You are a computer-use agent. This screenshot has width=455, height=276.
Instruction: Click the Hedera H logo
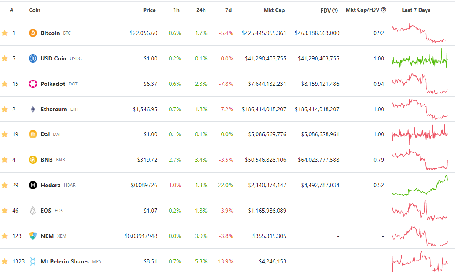33,185
